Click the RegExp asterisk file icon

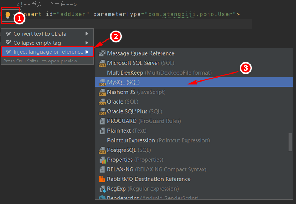pyautogui.click(x=102, y=189)
